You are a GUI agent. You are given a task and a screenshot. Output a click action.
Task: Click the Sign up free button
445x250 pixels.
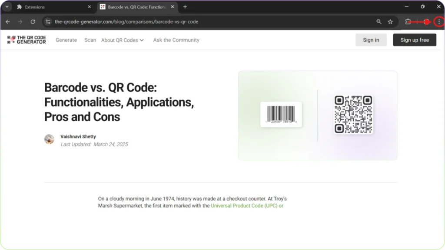click(414, 39)
